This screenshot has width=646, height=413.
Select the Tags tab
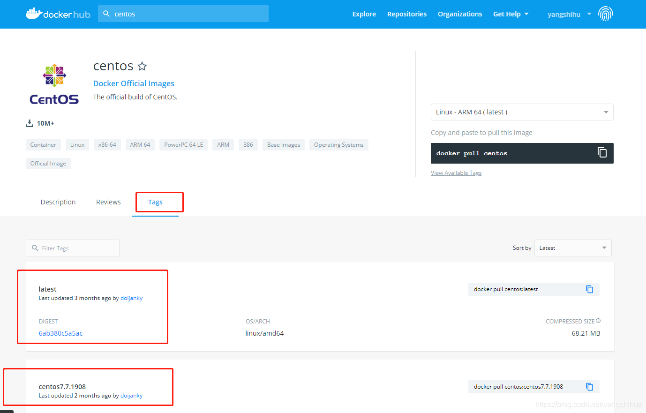click(155, 202)
